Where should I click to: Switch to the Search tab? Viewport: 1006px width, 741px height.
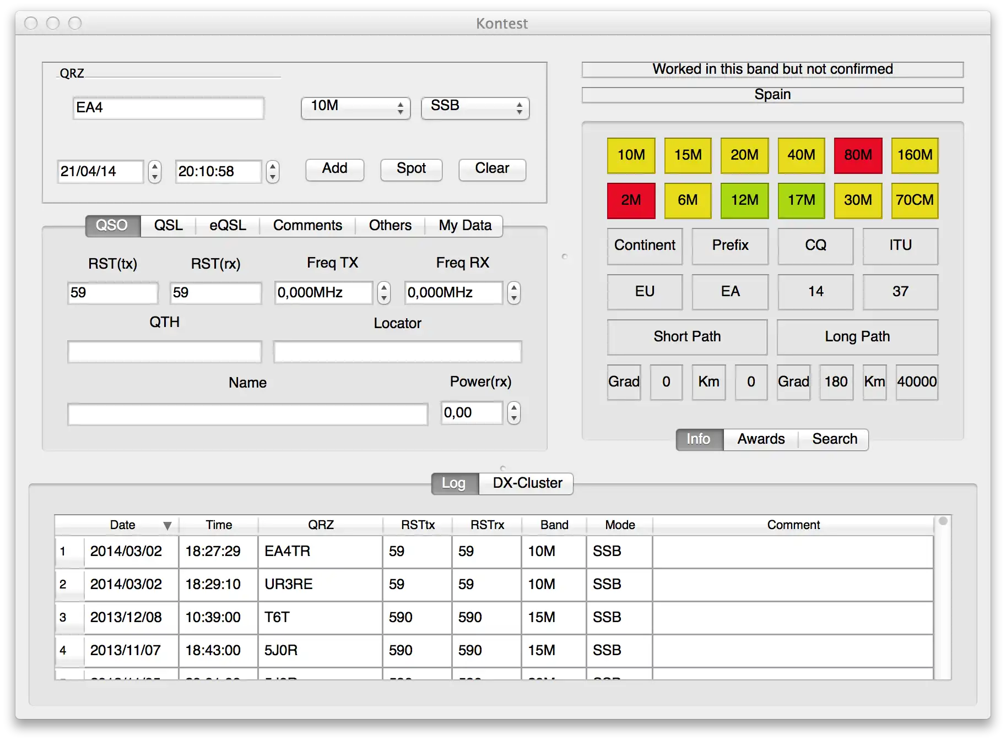[834, 439]
